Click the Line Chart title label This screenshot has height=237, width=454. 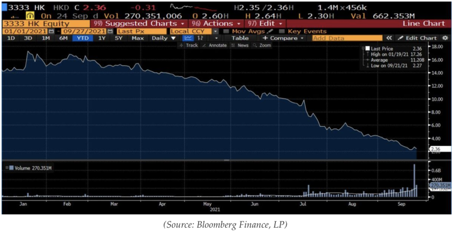pyautogui.click(x=423, y=24)
